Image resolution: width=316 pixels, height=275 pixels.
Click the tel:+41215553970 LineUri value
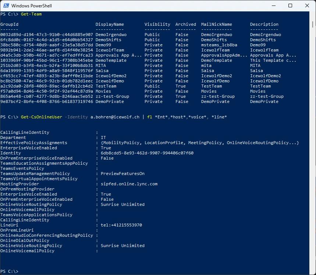click(121, 225)
